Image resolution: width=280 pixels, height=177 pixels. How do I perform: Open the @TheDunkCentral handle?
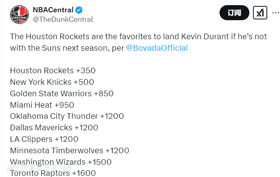point(62,19)
